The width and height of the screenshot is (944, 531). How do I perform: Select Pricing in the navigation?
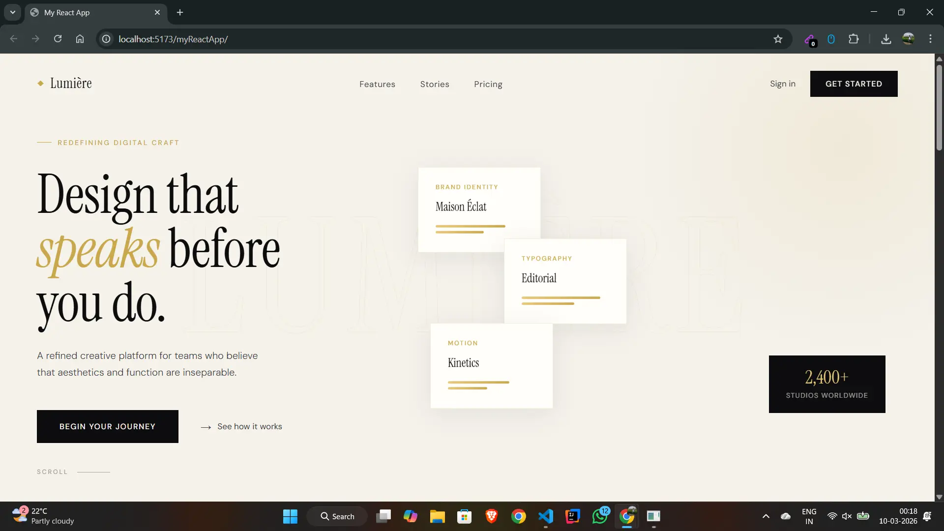click(x=488, y=84)
